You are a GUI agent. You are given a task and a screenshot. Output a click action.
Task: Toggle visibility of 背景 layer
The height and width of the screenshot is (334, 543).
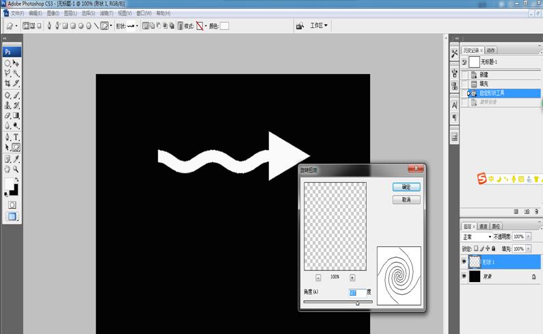[x=464, y=277]
